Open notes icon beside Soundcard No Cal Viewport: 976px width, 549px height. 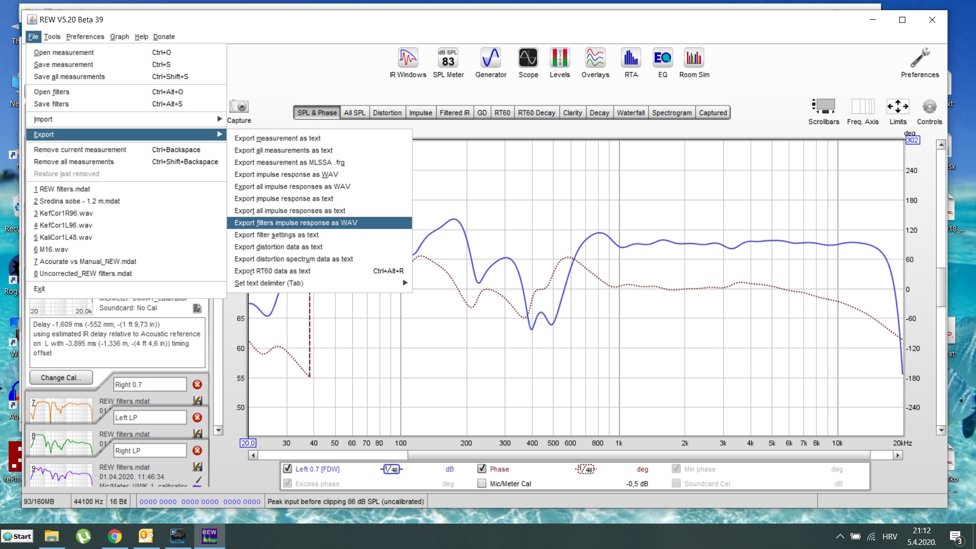(197, 308)
